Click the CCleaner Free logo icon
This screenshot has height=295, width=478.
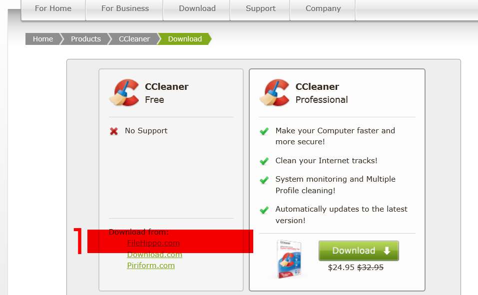[x=124, y=93]
